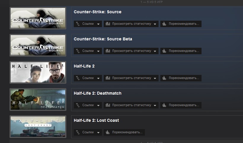Click thumbs-up icon for Counter-Strike: Source Beta
The width and height of the screenshot is (243, 143).
(x=164, y=51)
